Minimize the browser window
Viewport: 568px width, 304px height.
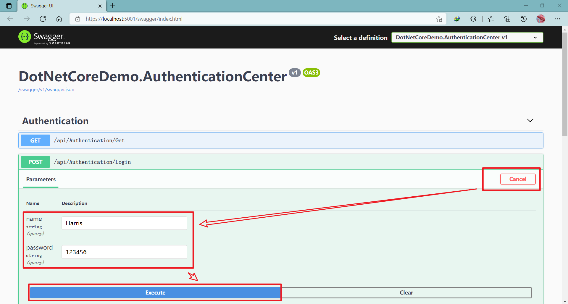526,6
